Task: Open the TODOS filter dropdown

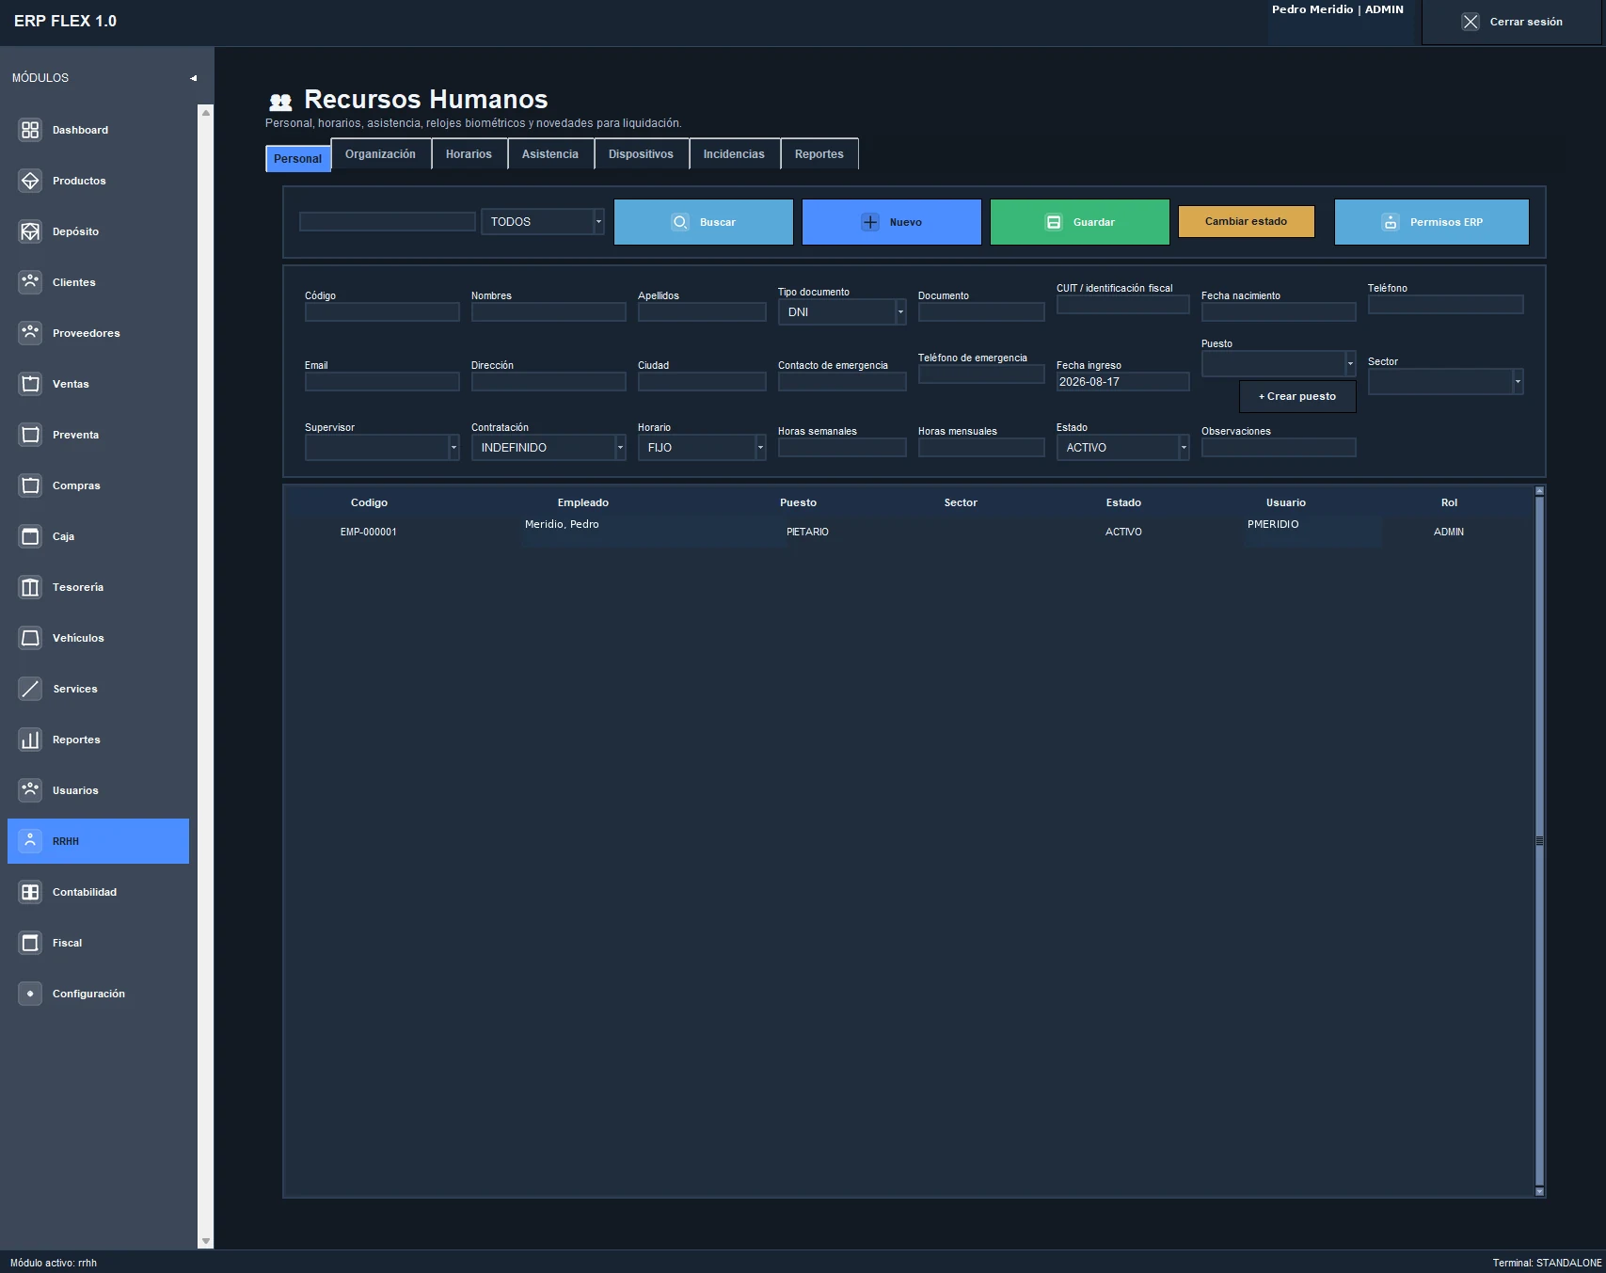Action: click(x=542, y=221)
